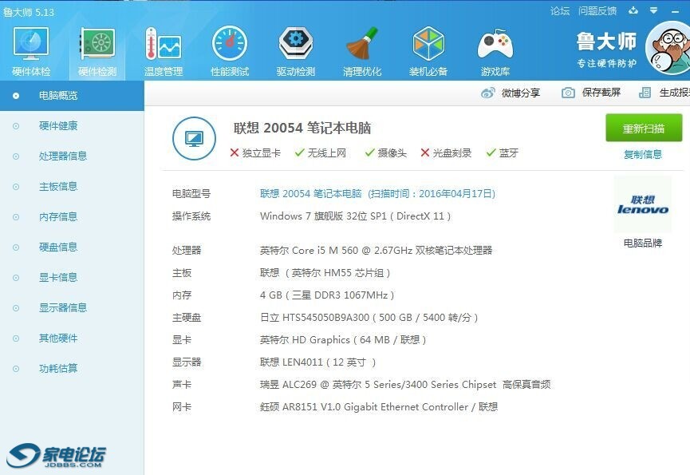
Task: Open the 性能测试 performance test gauge
Action: click(229, 46)
